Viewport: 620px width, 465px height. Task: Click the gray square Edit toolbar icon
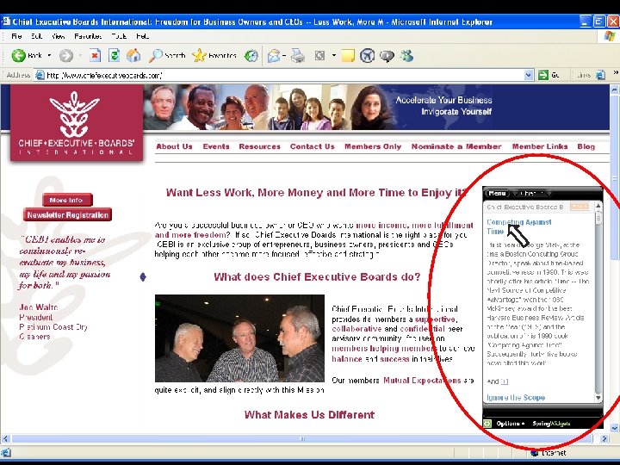pyautogui.click(x=319, y=56)
